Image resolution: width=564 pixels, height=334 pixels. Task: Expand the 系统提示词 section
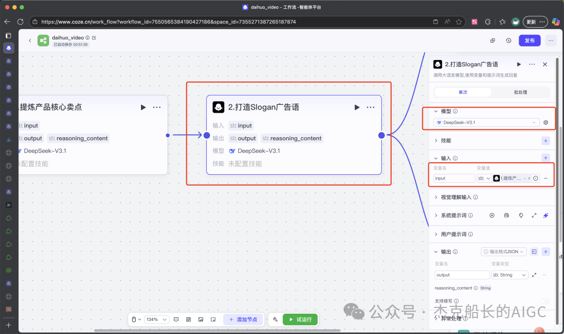pos(436,216)
